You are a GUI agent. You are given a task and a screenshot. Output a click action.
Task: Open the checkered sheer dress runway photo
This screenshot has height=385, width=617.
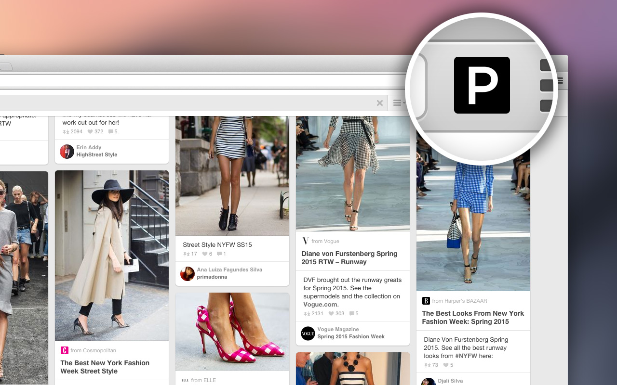(353, 173)
